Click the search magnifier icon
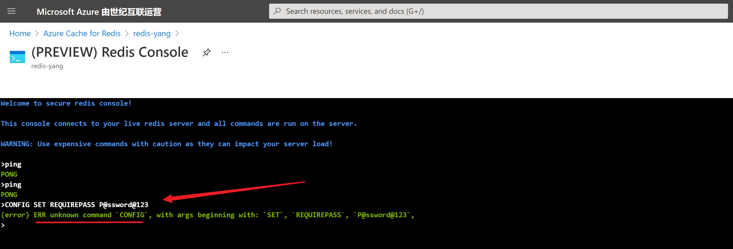The width and height of the screenshot is (733, 249). [277, 11]
